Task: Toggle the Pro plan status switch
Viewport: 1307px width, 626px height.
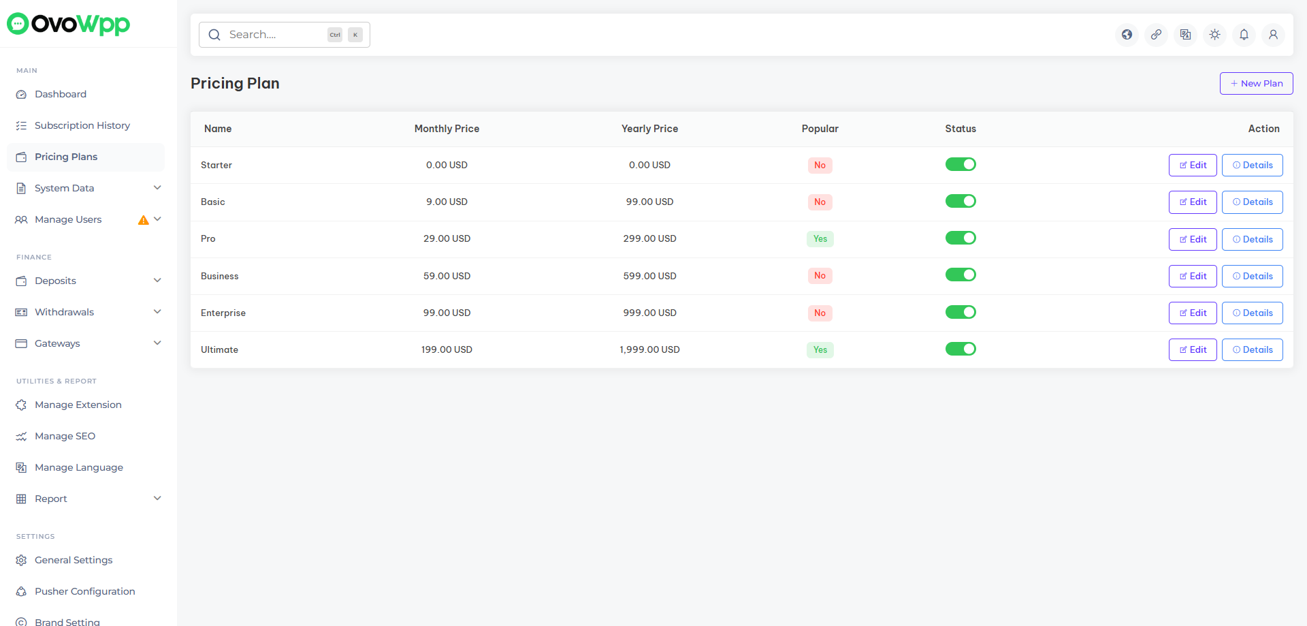Action: point(961,238)
